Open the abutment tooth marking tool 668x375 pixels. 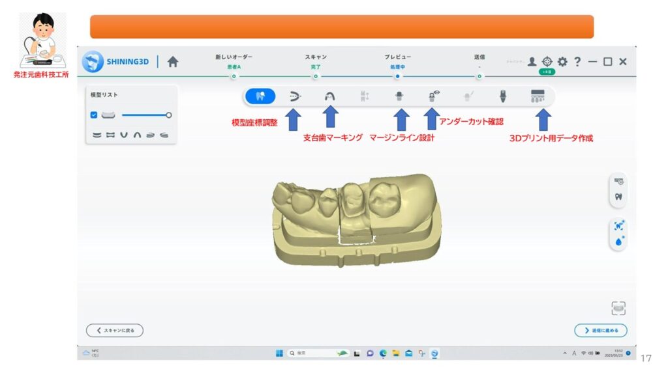pyautogui.click(x=330, y=96)
